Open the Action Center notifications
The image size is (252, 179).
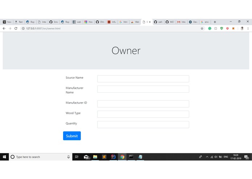[247, 157]
